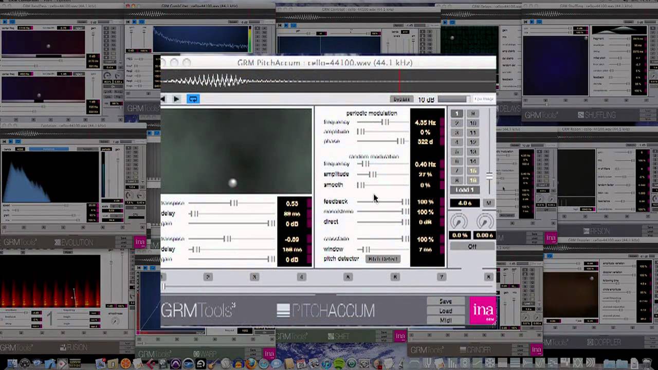Click the ina logo in Warp window

tap(269, 354)
